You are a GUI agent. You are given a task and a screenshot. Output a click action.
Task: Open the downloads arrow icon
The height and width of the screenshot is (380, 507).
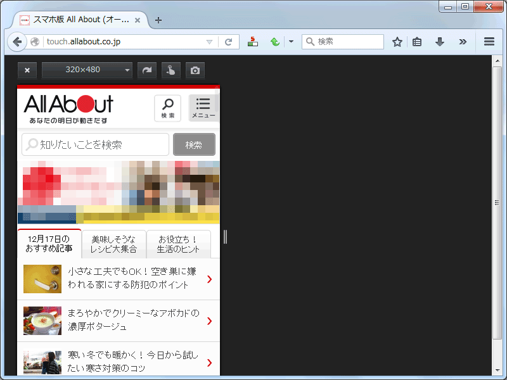(440, 42)
